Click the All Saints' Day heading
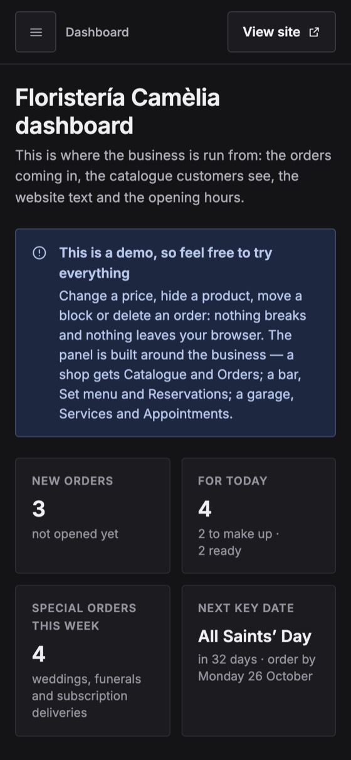Screen dimensions: 351x760 pos(254,636)
